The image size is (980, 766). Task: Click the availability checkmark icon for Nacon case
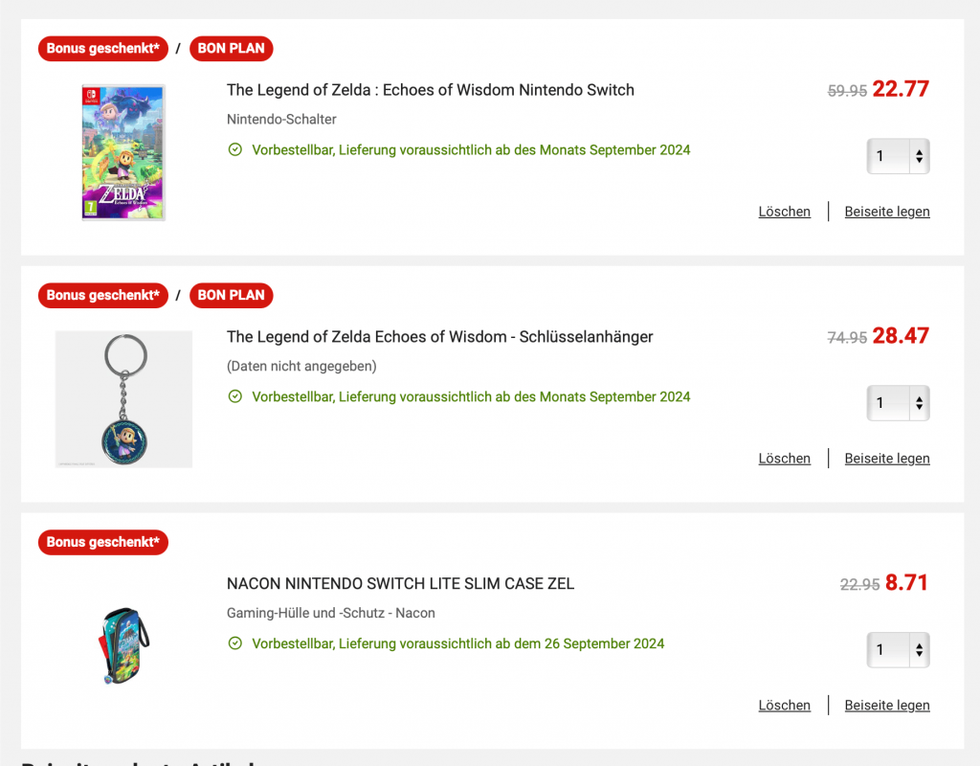[235, 644]
